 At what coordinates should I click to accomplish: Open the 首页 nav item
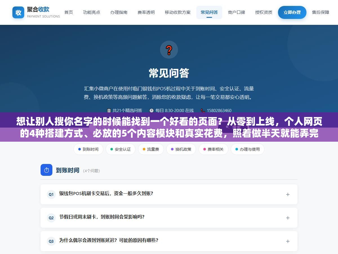click(x=69, y=12)
